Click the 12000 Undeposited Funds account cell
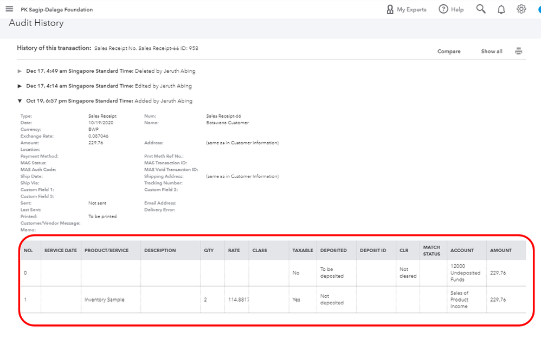Screen dimensions: 541x338 click(465, 273)
